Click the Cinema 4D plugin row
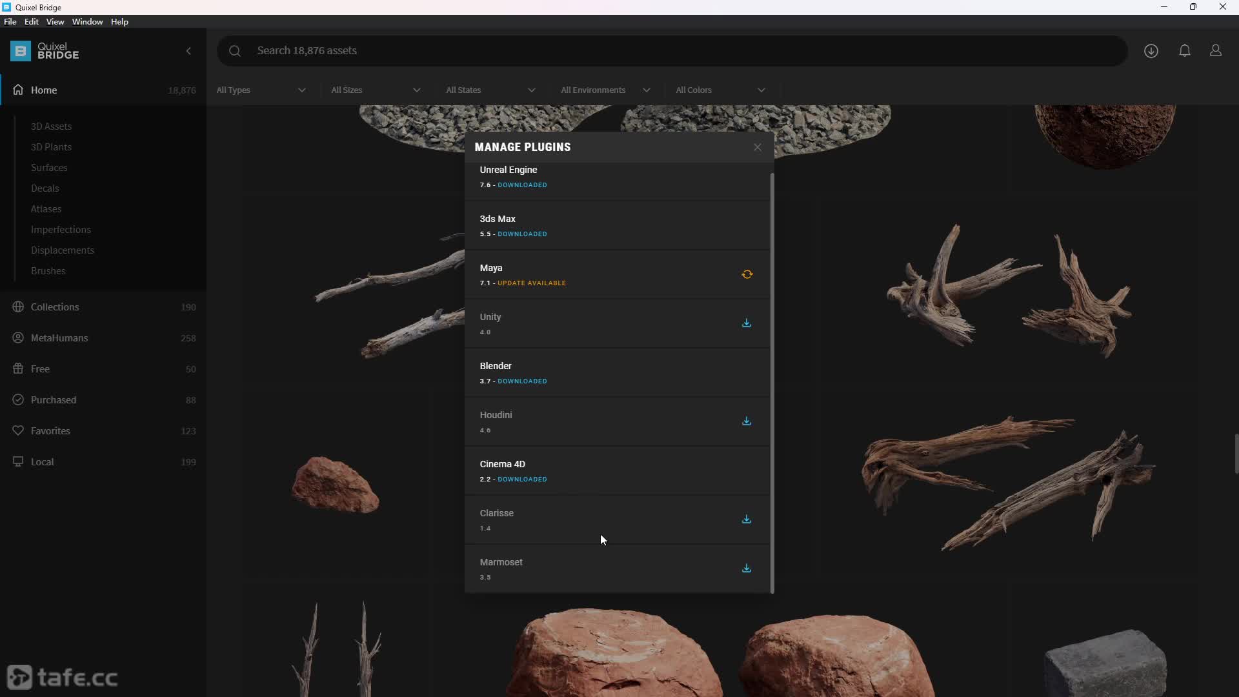The width and height of the screenshot is (1239, 697). tap(618, 470)
